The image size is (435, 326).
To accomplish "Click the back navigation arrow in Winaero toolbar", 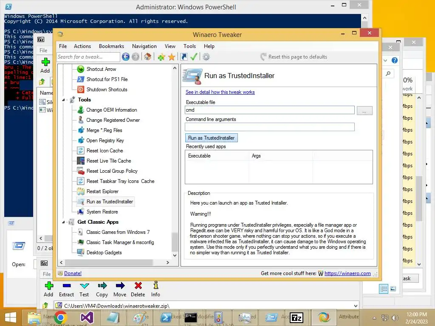I will [x=126, y=57].
